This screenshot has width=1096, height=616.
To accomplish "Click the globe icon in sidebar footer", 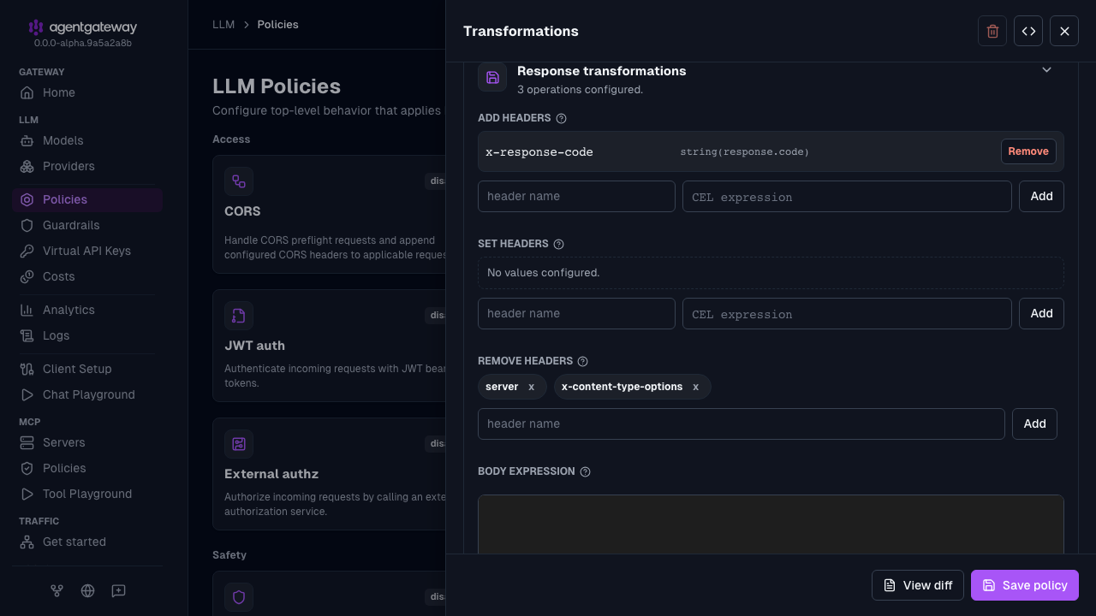I will tap(87, 590).
